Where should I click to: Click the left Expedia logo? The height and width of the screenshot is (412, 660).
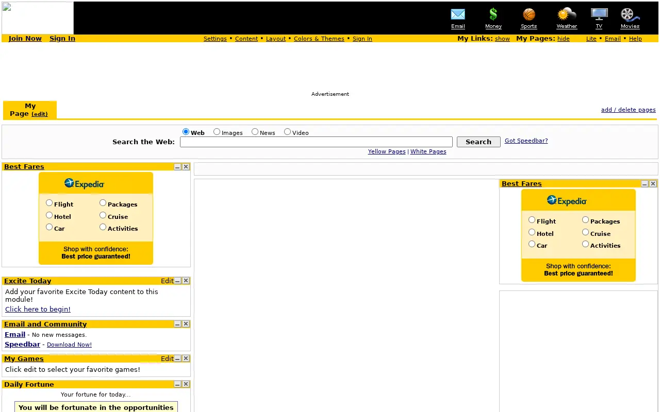click(84, 183)
